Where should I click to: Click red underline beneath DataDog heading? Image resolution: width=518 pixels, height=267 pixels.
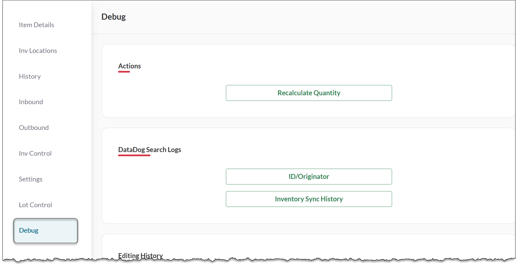(134, 155)
